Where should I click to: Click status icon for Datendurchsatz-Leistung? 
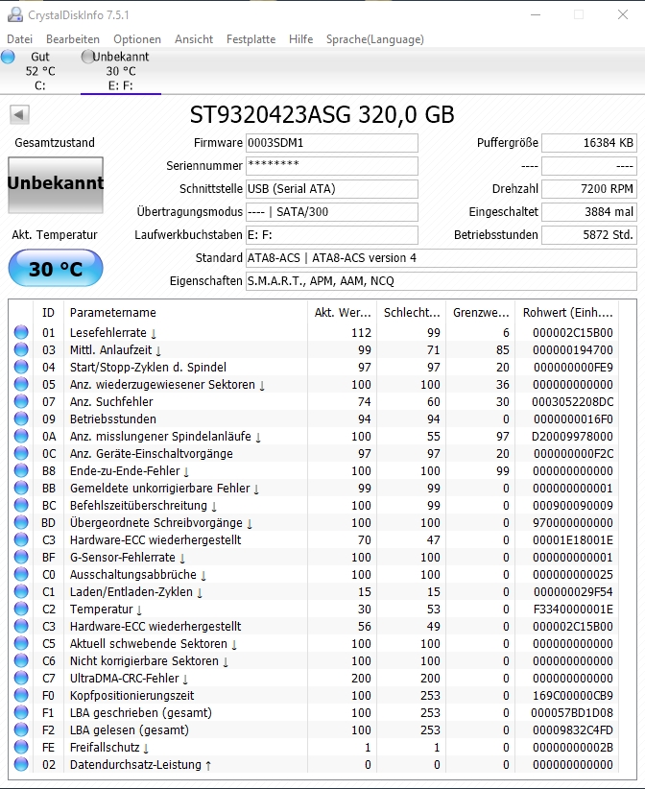21,764
